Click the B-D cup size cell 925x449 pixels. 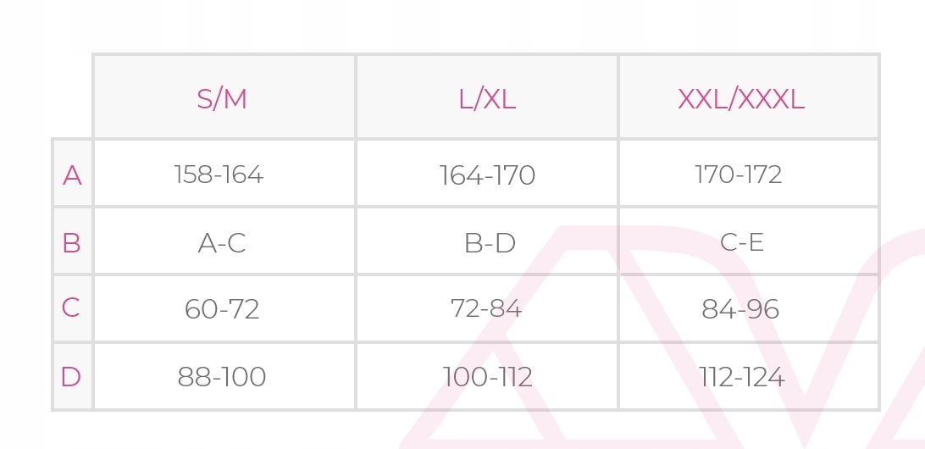coord(490,243)
